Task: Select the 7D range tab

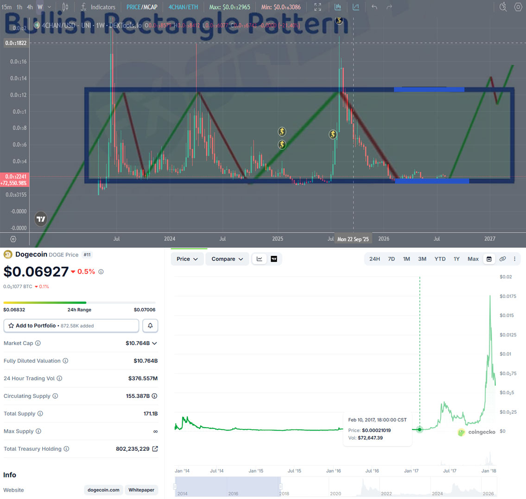Action: coord(391,259)
